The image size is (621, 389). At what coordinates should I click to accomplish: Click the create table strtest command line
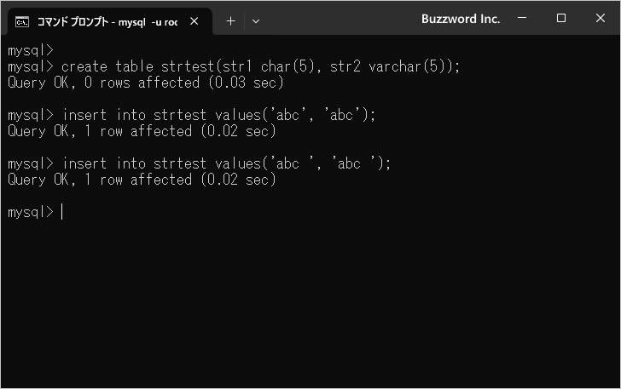(234, 66)
